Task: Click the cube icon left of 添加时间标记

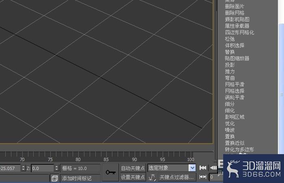Action: [54, 178]
